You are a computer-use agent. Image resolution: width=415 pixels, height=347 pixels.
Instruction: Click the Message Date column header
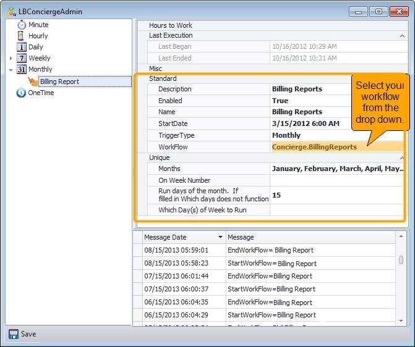184,237
